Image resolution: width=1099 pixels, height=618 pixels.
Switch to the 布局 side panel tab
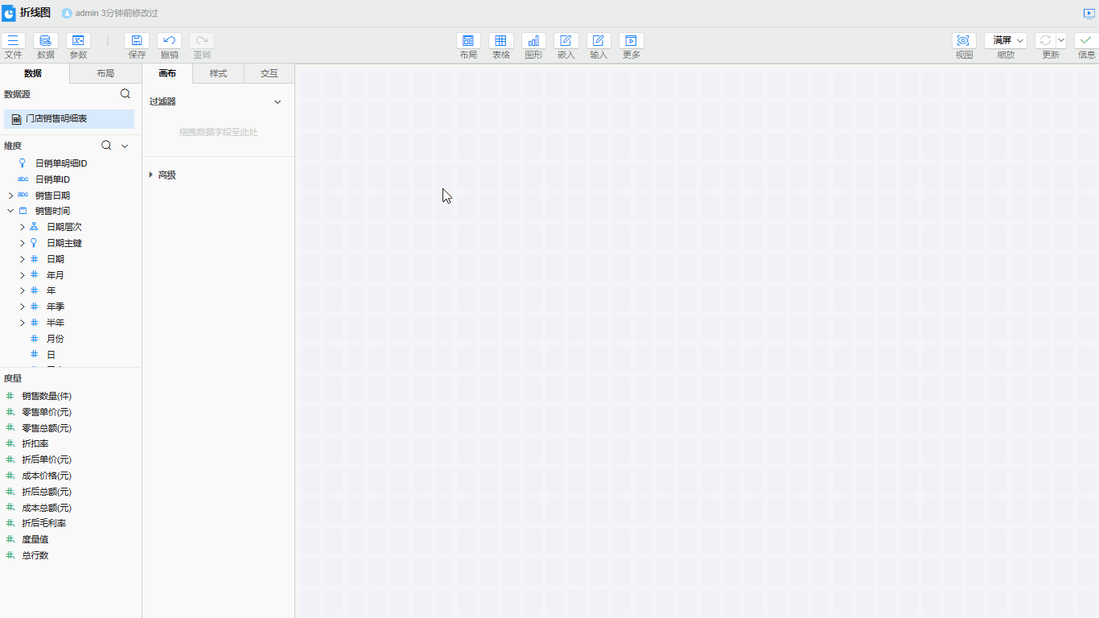105,73
